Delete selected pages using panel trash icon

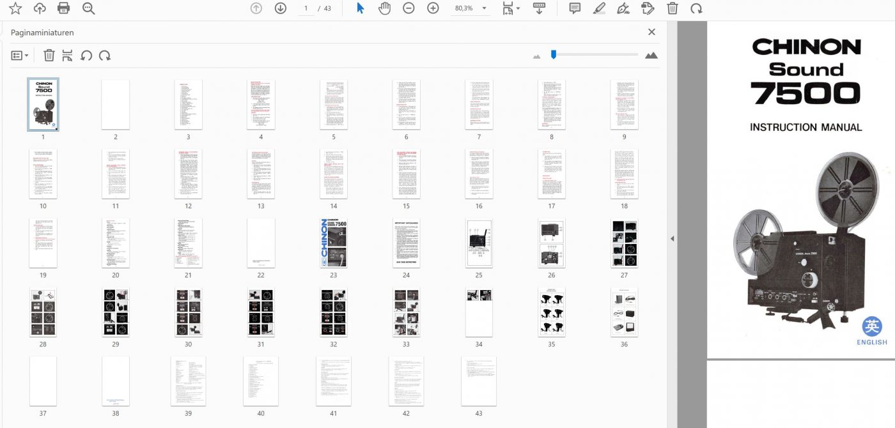pos(49,56)
